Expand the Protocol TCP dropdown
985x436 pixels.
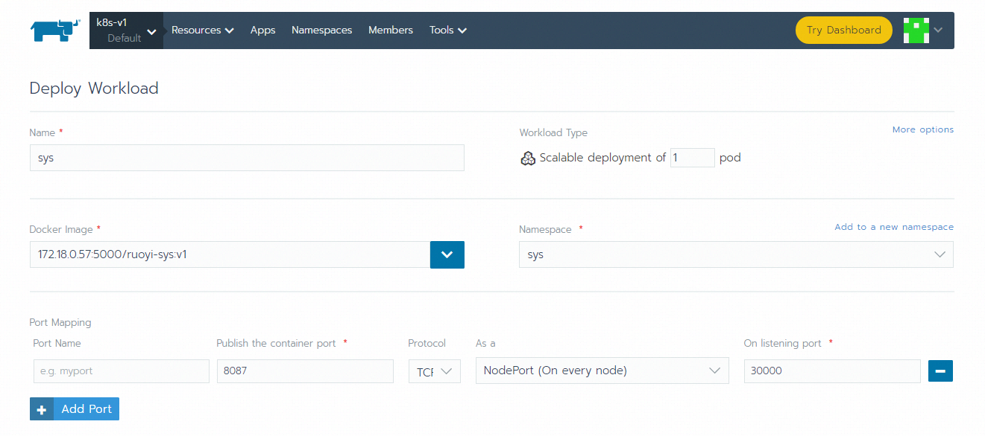[434, 371]
